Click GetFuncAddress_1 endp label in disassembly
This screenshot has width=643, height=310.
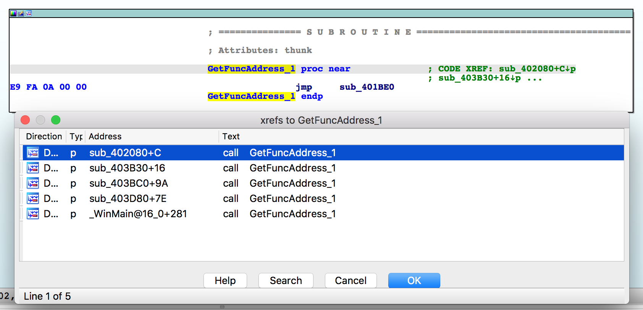265,96
